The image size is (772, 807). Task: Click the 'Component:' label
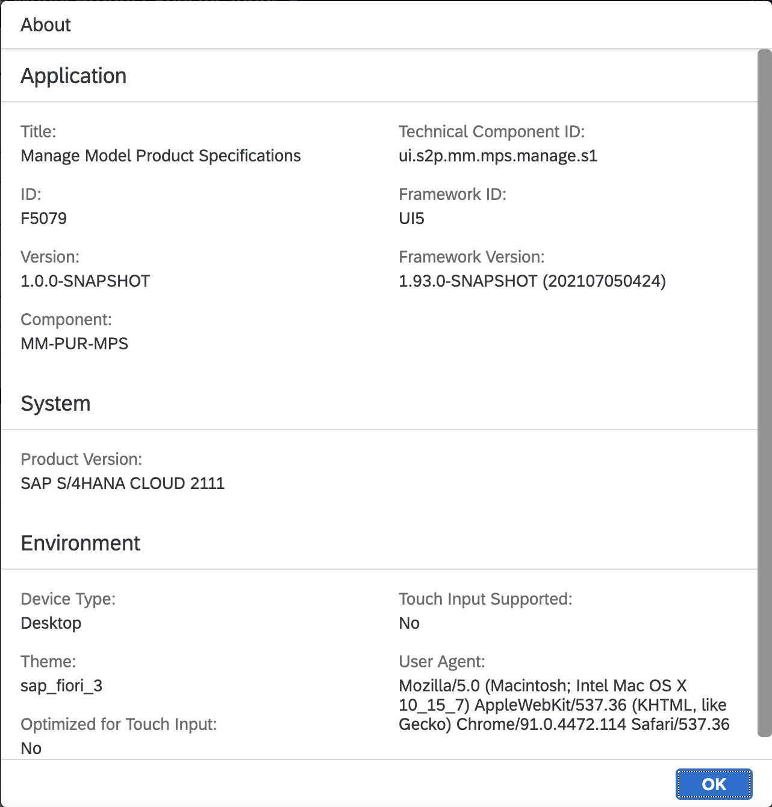click(x=66, y=320)
